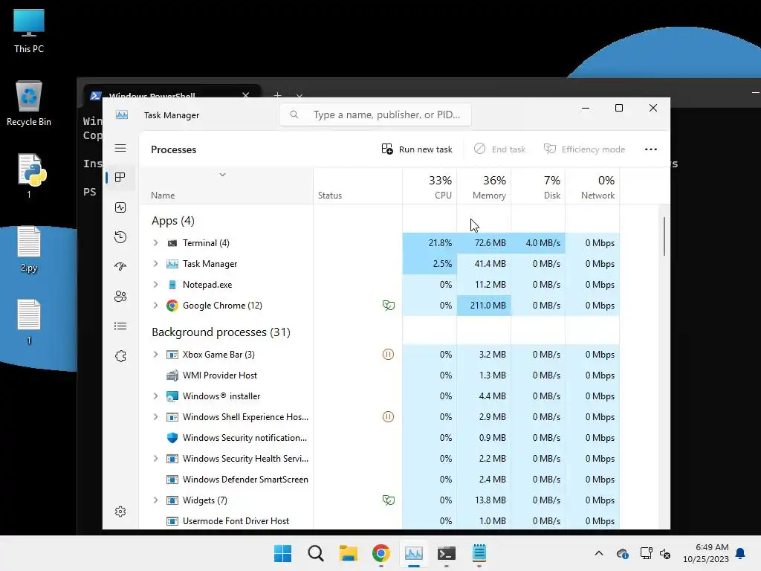
Task: Switch to Terminal from the taskbar
Action: pyautogui.click(x=447, y=553)
